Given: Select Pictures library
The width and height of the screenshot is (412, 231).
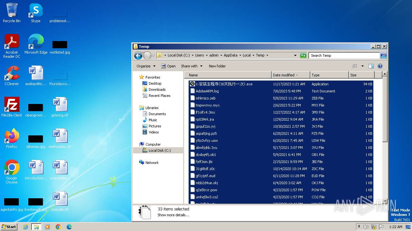Looking at the screenshot, I should [x=152, y=126].
